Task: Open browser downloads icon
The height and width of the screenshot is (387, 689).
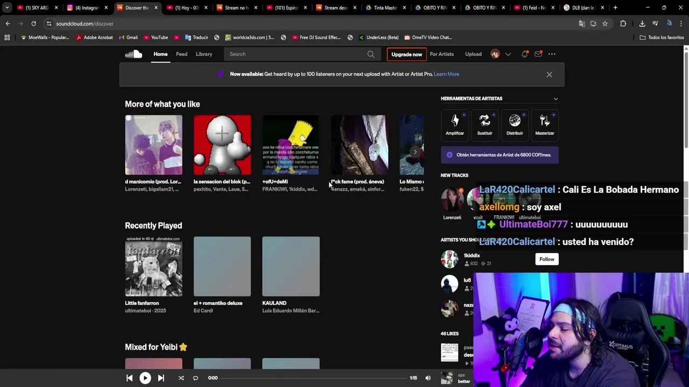Action: pyautogui.click(x=642, y=24)
